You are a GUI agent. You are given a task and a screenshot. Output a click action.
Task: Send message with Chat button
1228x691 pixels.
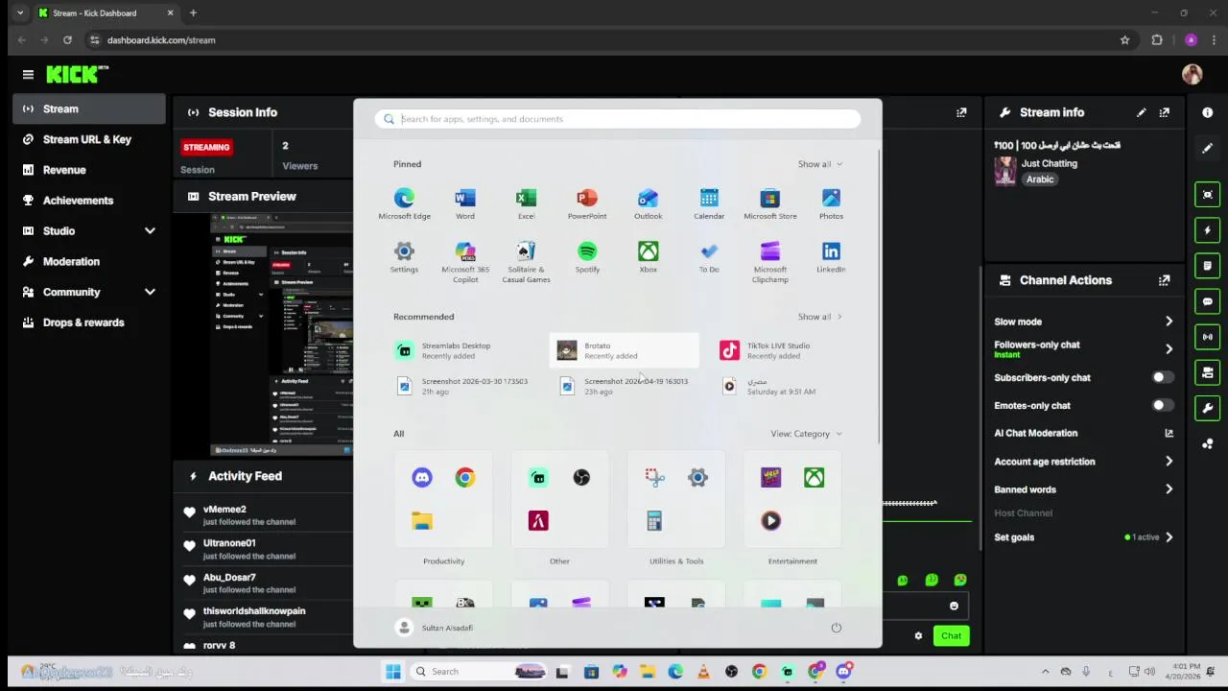pos(951,635)
